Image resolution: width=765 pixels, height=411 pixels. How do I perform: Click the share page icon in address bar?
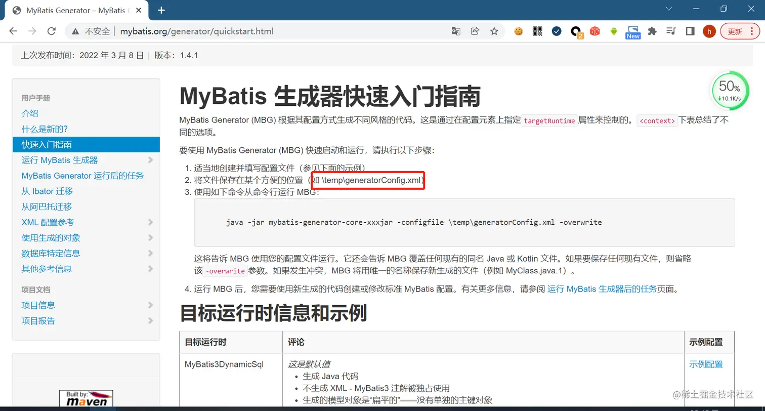[x=475, y=31]
